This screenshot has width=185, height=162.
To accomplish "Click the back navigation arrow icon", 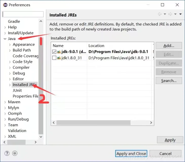I will pos(160,14).
